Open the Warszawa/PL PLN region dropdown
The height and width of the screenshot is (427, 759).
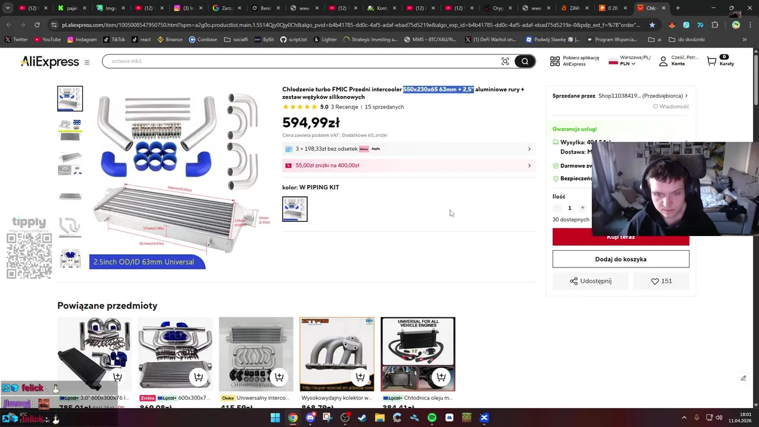(x=630, y=60)
